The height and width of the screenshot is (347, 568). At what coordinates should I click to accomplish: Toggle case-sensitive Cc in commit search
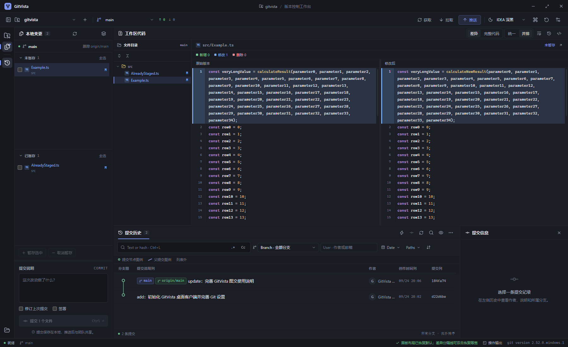click(243, 247)
